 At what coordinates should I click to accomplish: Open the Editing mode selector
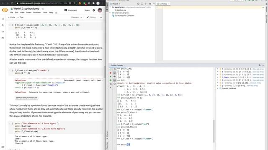click(91, 17)
